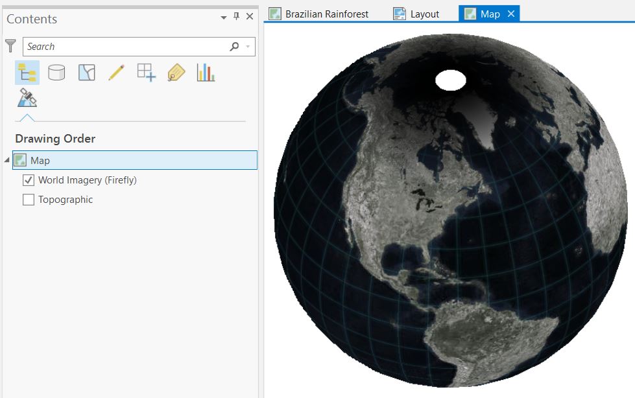Click the globe in the map view
Image resolution: width=635 pixels, height=398 pixels.
coord(450,211)
